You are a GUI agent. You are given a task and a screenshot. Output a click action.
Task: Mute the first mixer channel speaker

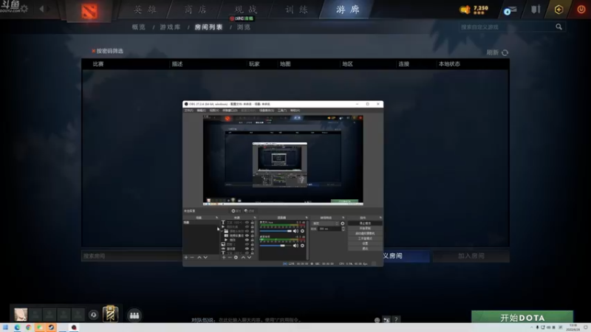(295, 231)
